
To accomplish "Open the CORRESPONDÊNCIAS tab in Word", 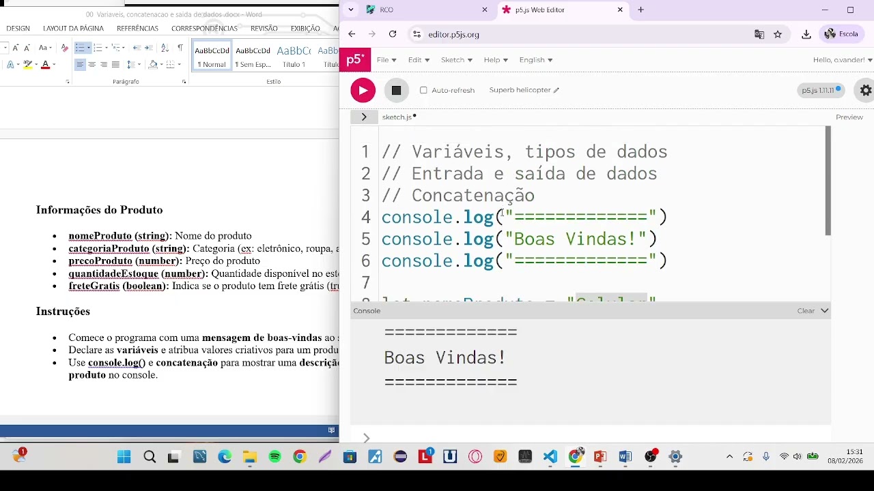I will pyautogui.click(x=204, y=29).
